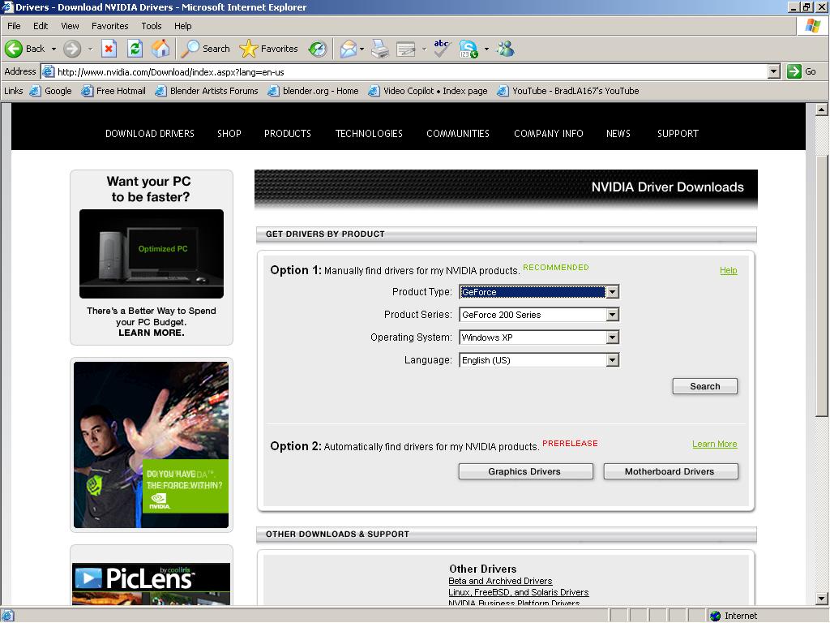
Task: Open PRODUCTS in the NVIDIA nav bar
Action: 288,134
